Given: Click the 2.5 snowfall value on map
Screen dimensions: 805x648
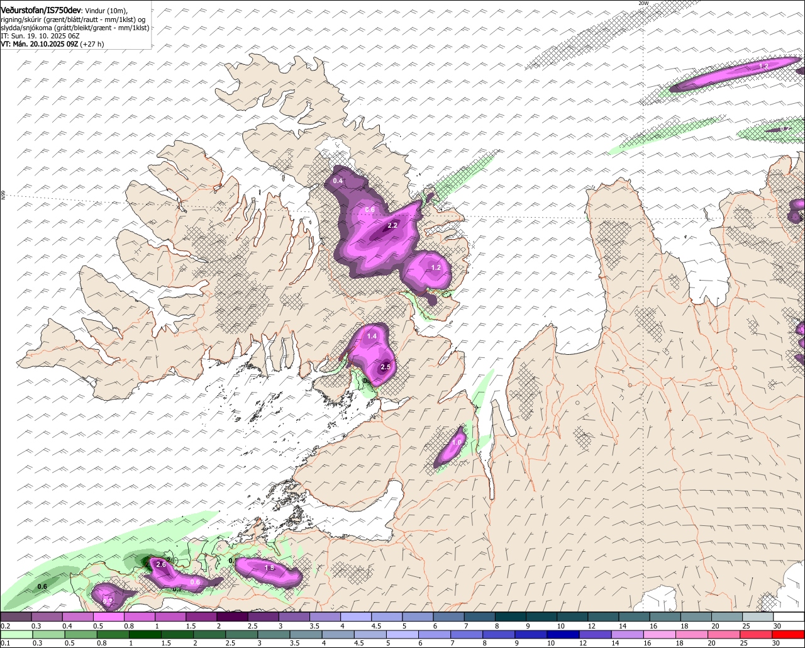Looking at the screenshot, I should click(x=386, y=367).
